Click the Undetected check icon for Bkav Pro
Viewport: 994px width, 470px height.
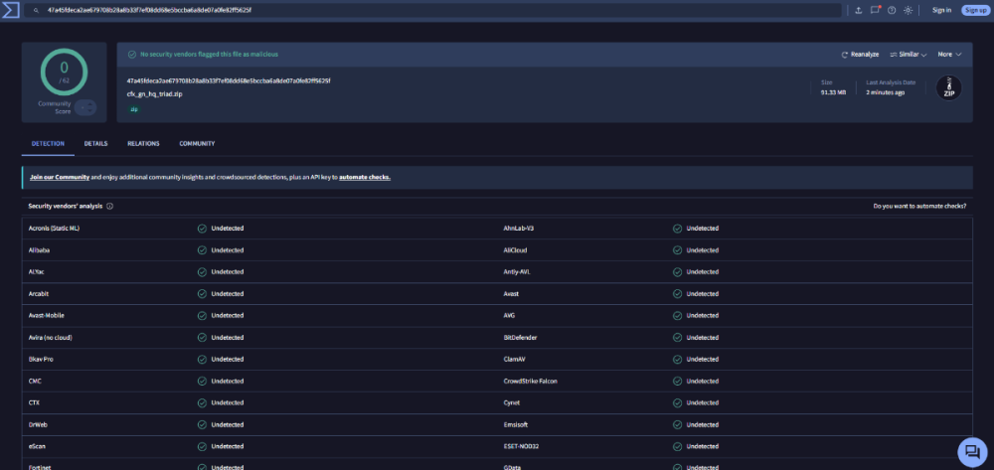click(x=202, y=359)
